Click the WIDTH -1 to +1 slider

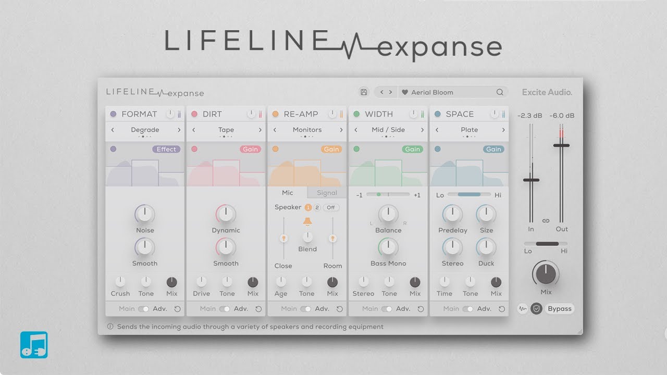click(x=388, y=194)
